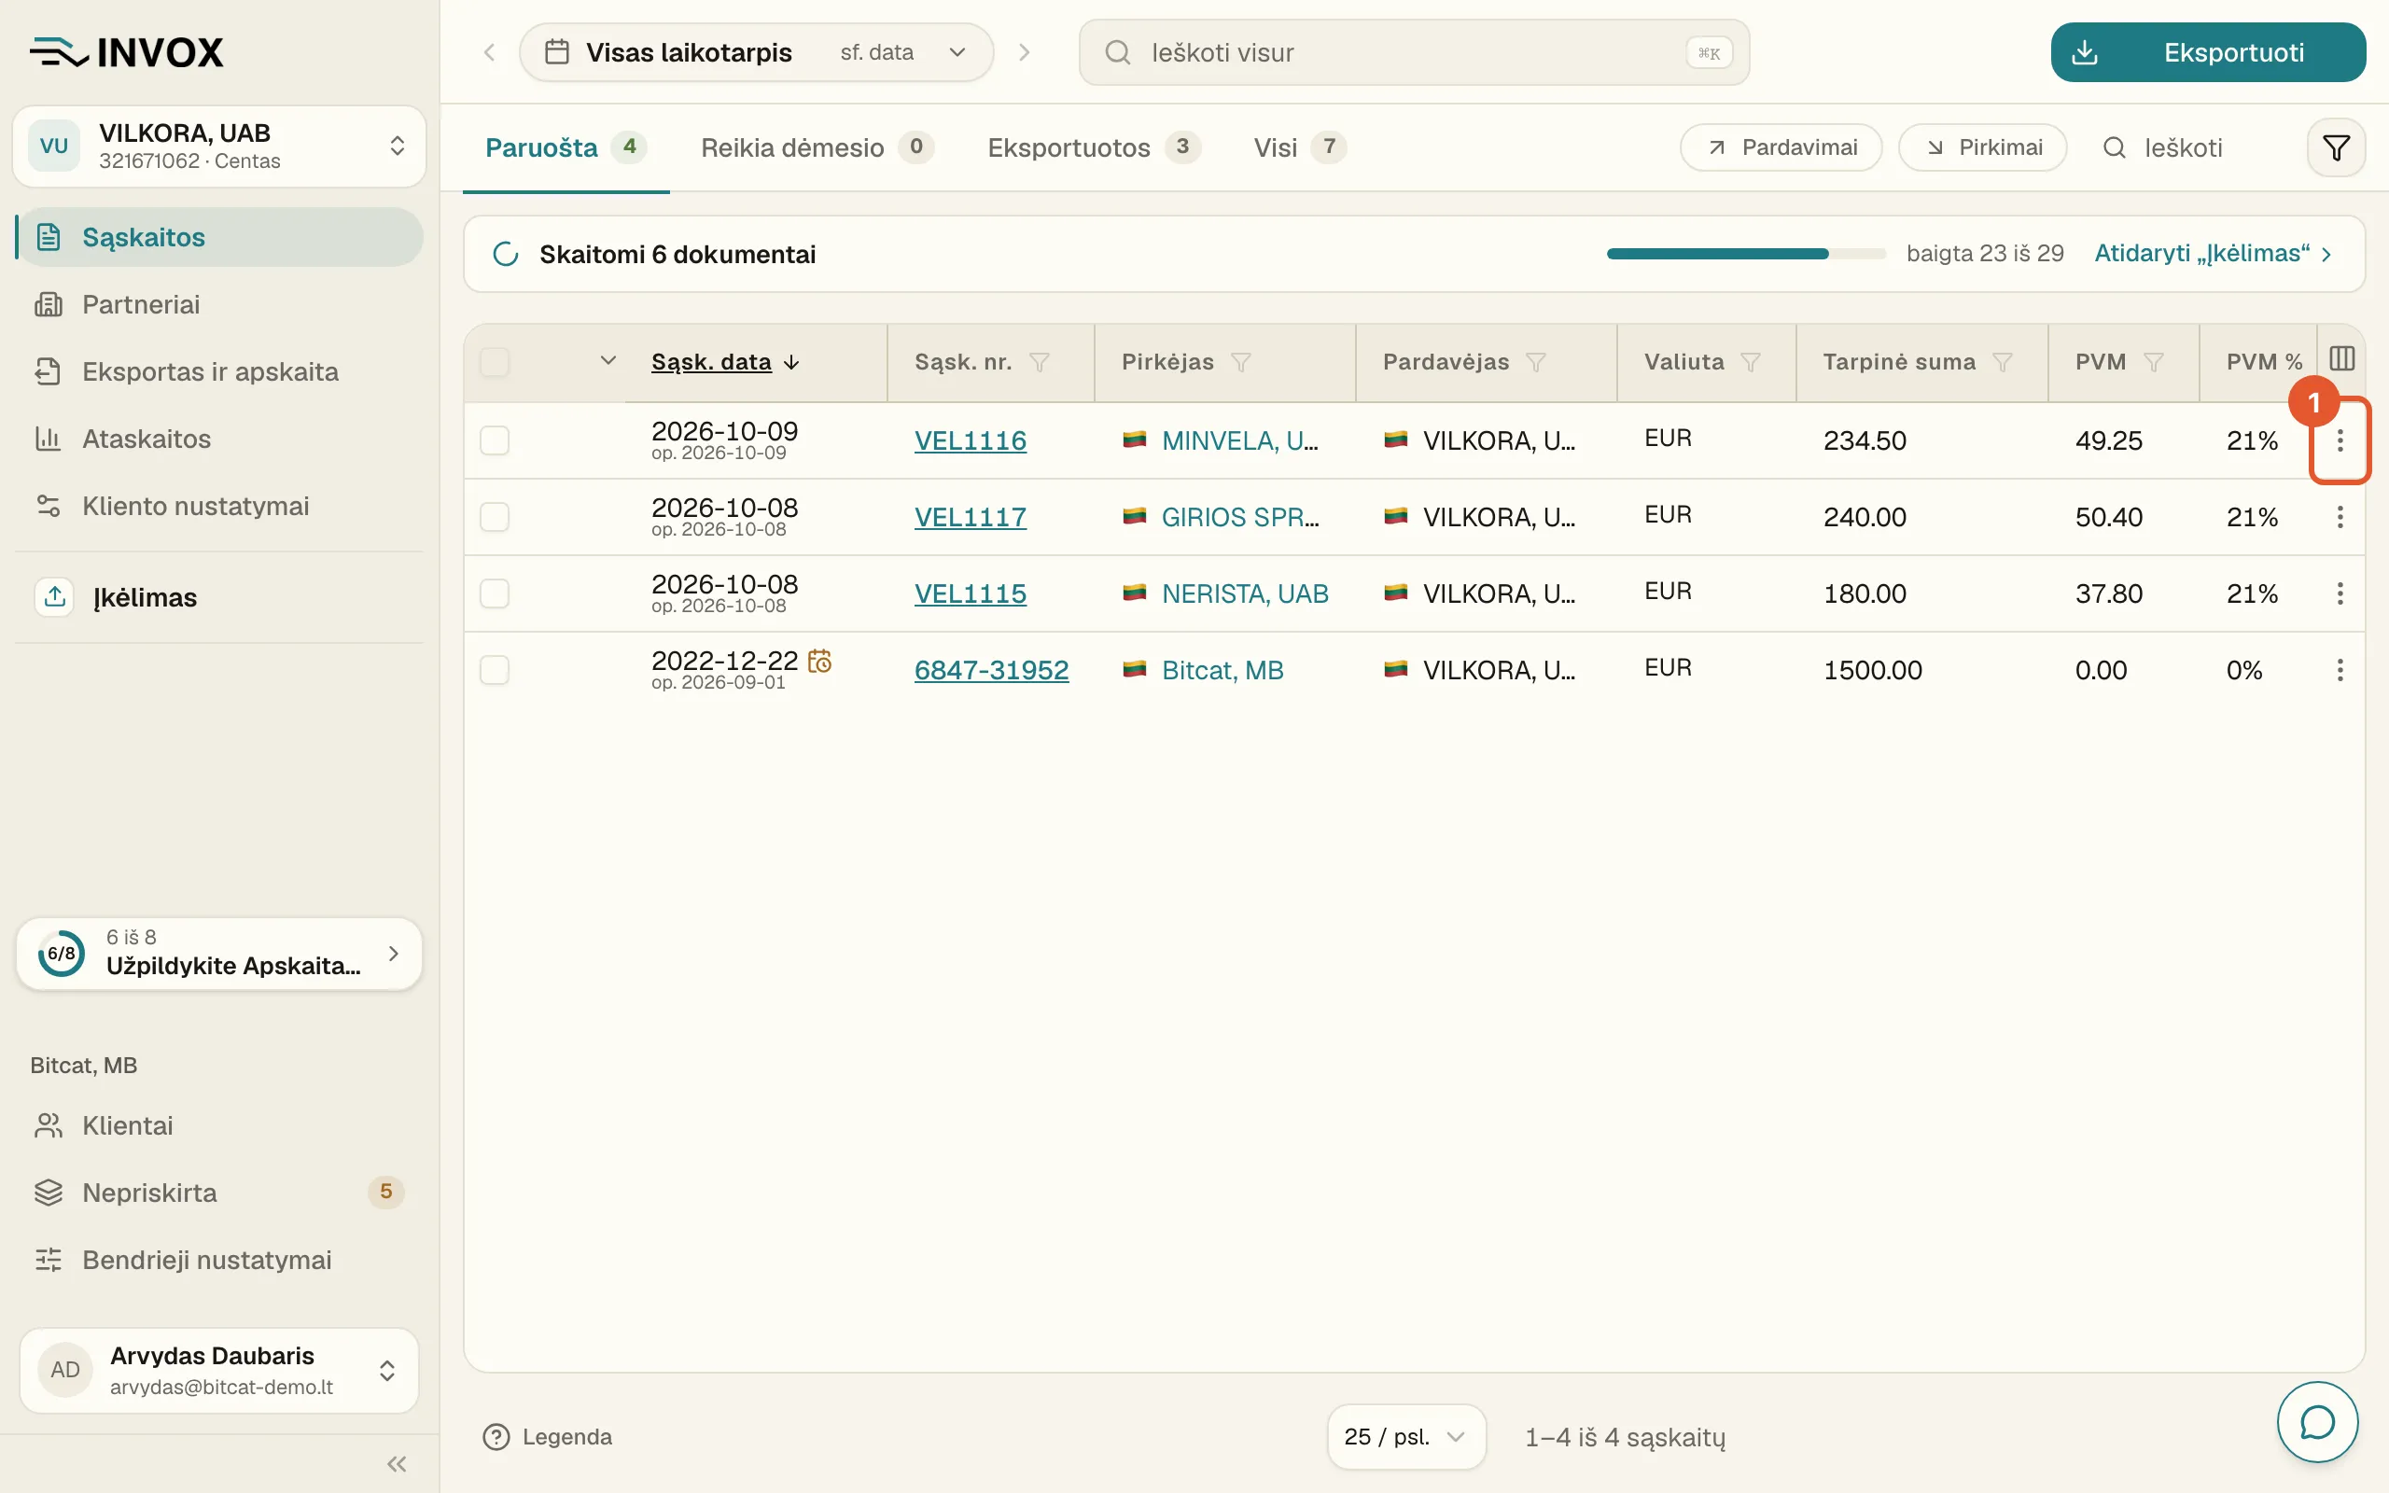Filter the Valiuta column
Viewport: 2389px width, 1493px height.
(1751, 362)
